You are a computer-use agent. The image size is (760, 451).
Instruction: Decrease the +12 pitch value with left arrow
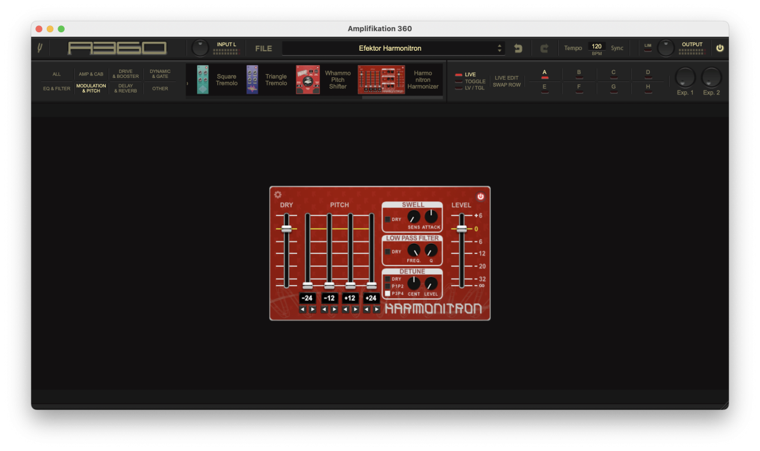(346, 310)
